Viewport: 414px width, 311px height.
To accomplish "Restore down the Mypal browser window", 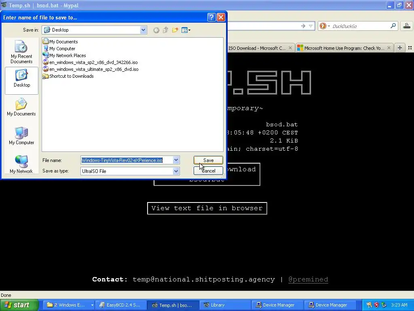I will pos(399,5).
